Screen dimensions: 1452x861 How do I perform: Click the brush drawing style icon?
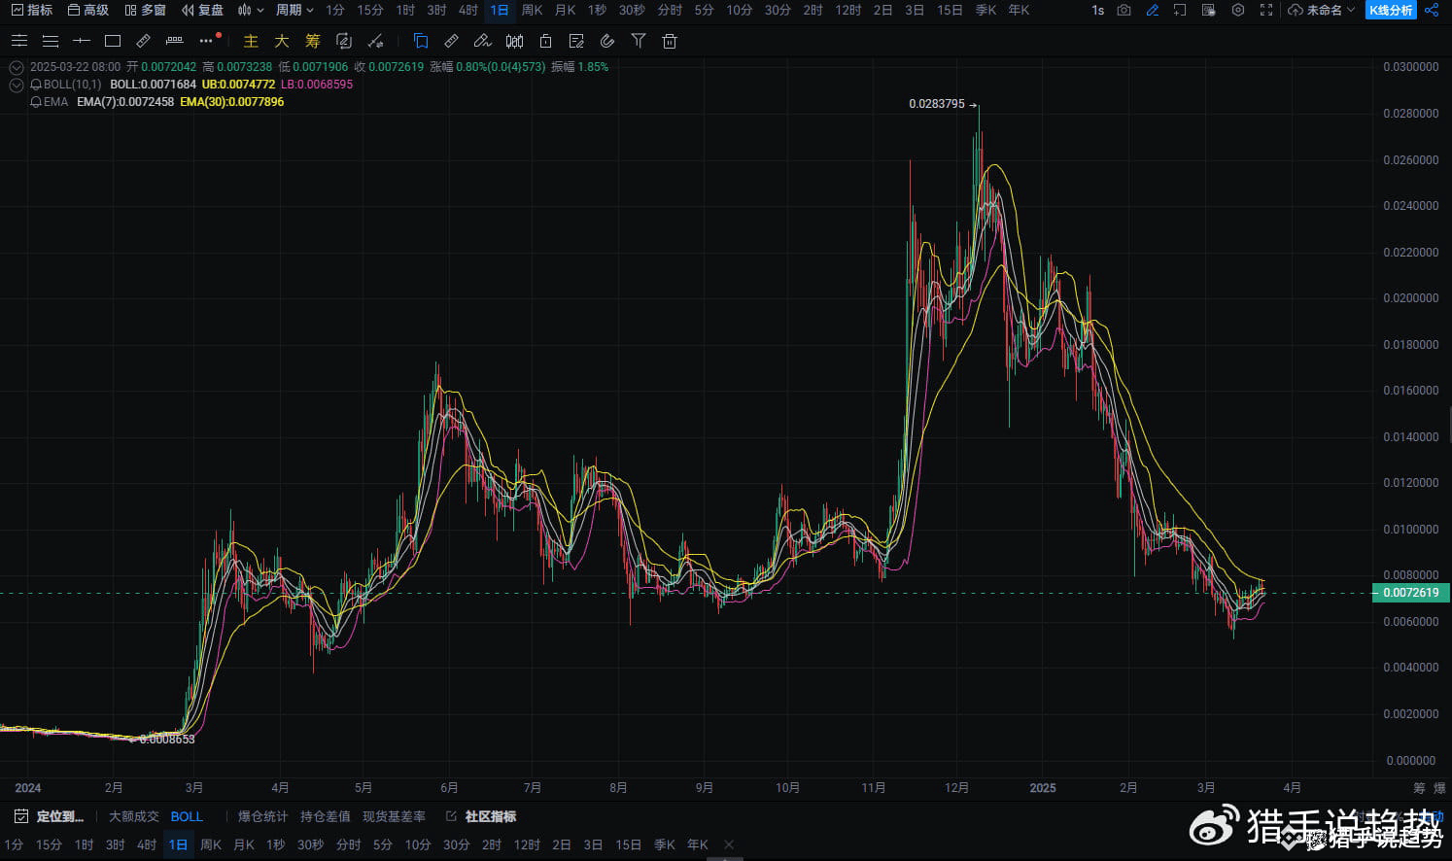[x=483, y=41]
